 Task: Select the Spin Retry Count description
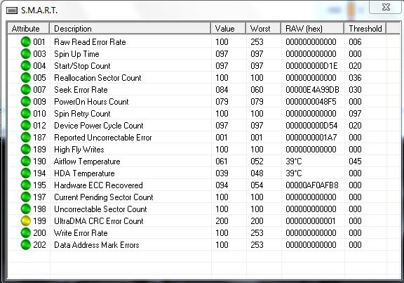(x=82, y=114)
